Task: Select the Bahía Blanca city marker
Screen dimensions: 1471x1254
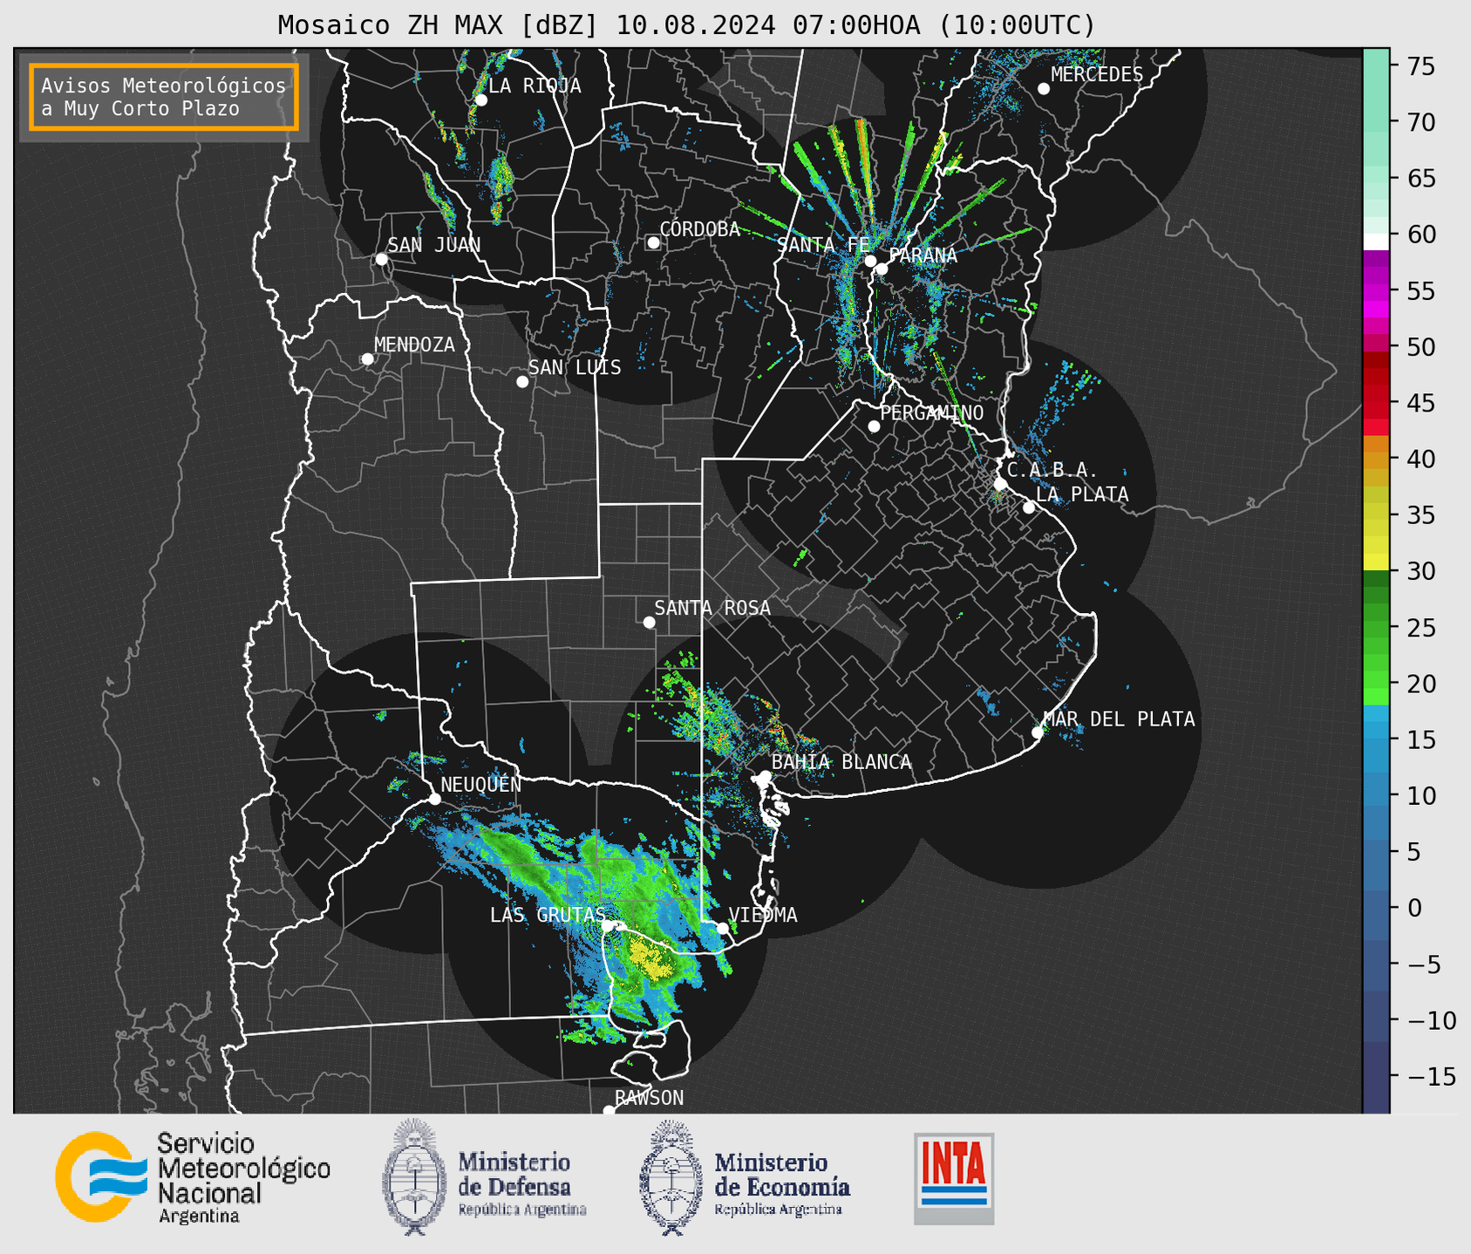Action: pyautogui.click(x=765, y=776)
